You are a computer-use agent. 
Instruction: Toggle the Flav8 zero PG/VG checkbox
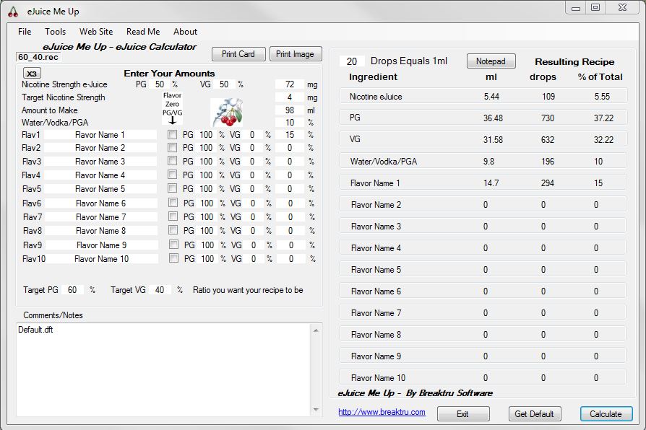(x=173, y=230)
